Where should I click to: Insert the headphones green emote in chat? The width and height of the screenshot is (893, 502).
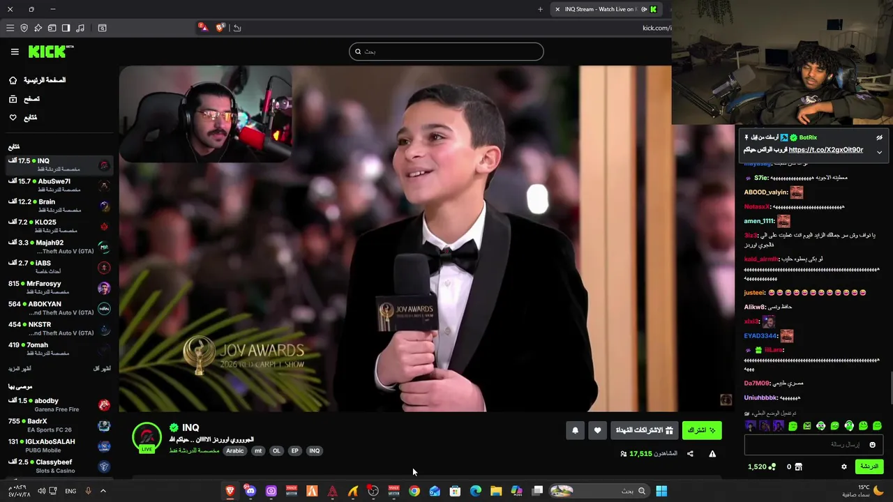pyautogui.click(x=849, y=425)
